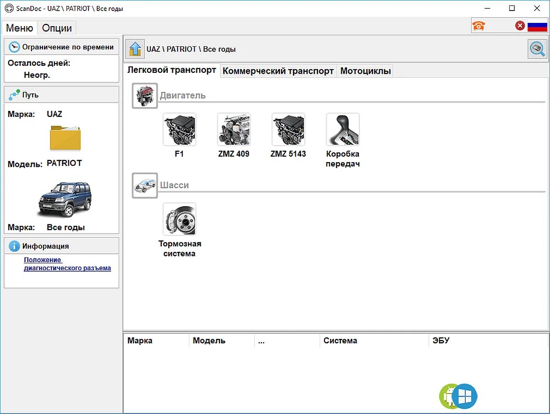
Task: Click the Двигатель section engine icon
Action: coord(145,96)
